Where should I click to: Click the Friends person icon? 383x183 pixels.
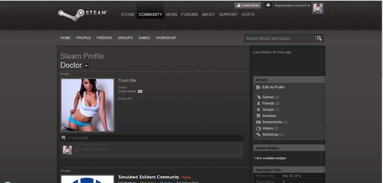(258, 103)
